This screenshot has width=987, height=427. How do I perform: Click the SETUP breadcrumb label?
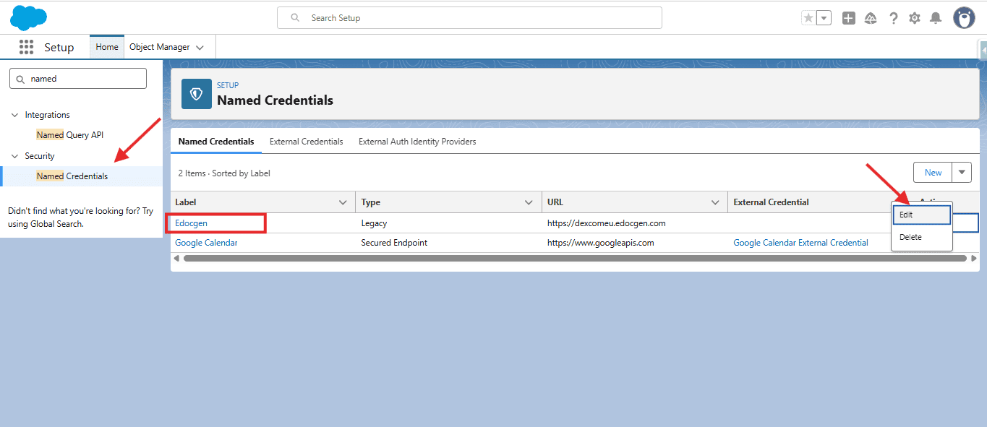(228, 85)
